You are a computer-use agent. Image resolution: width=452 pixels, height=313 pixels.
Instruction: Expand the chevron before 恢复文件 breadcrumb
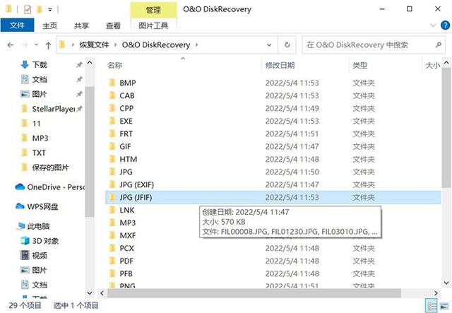[x=73, y=45]
